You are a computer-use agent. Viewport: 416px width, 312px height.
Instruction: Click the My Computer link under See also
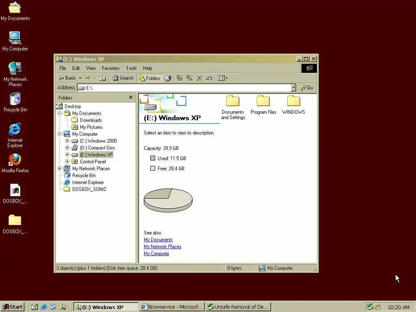coord(156,253)
